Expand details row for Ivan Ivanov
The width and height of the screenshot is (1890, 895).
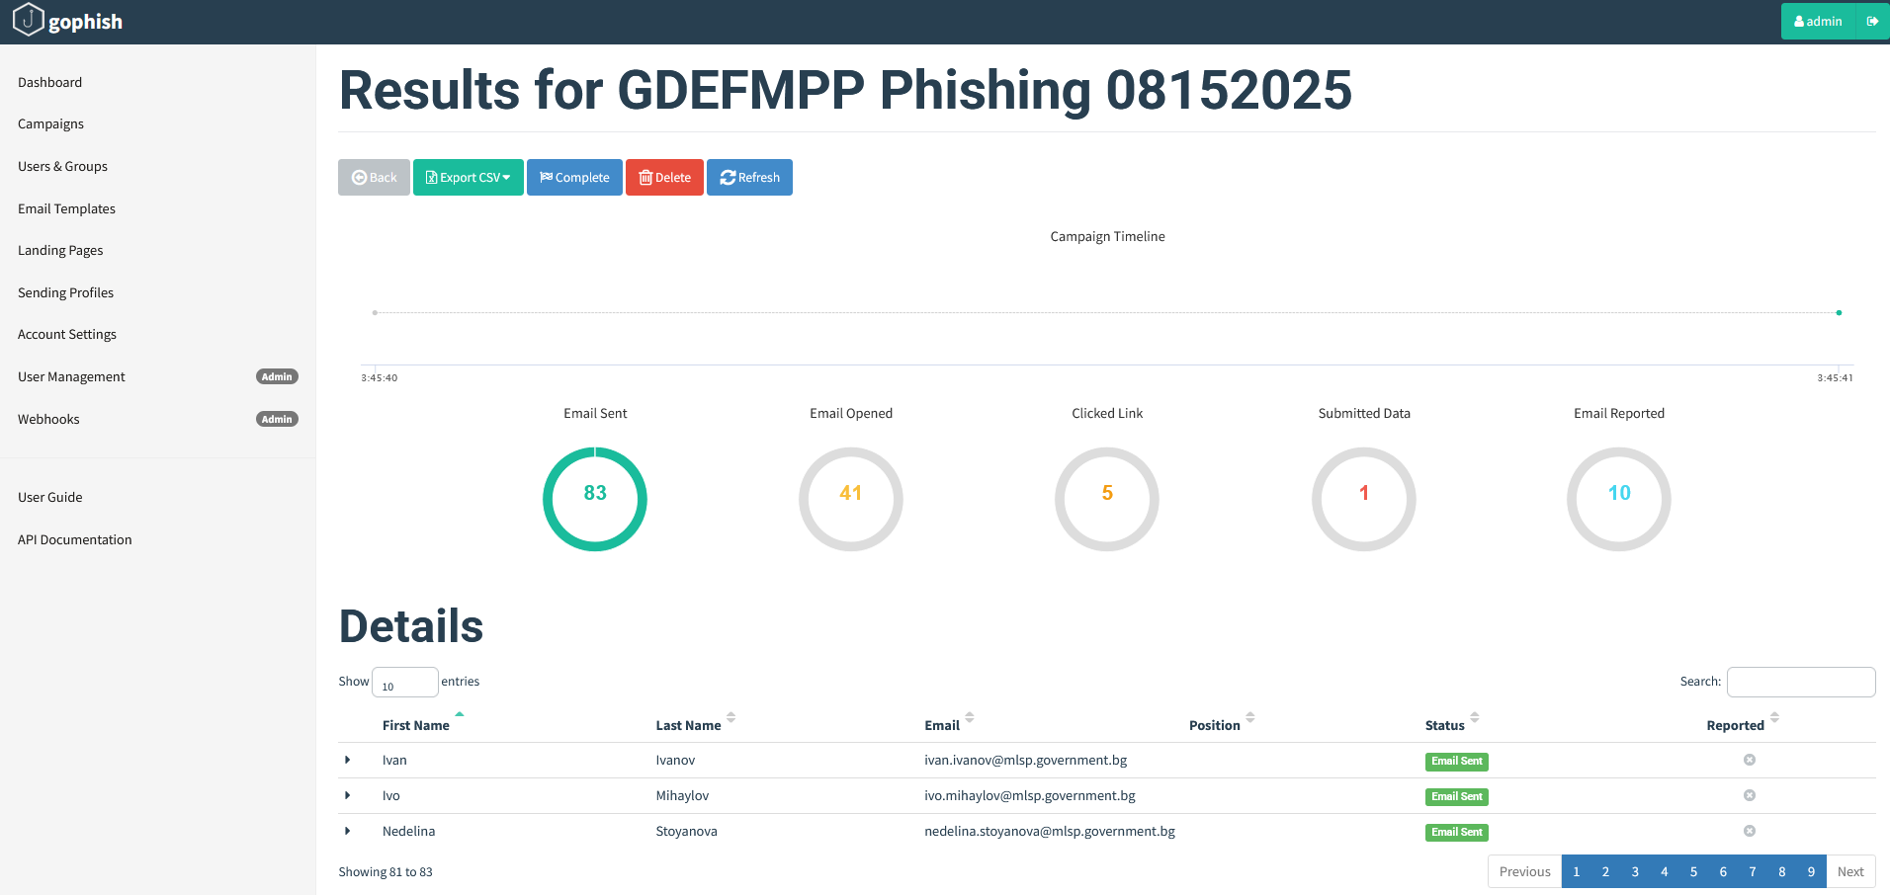[348, 760]
